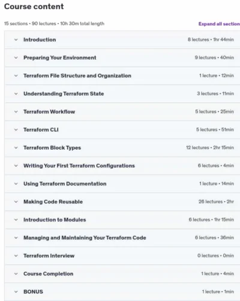240x301 pixels.
Task: Click the Terraform CLI chevron icon
Action: [x=16, y=130]
